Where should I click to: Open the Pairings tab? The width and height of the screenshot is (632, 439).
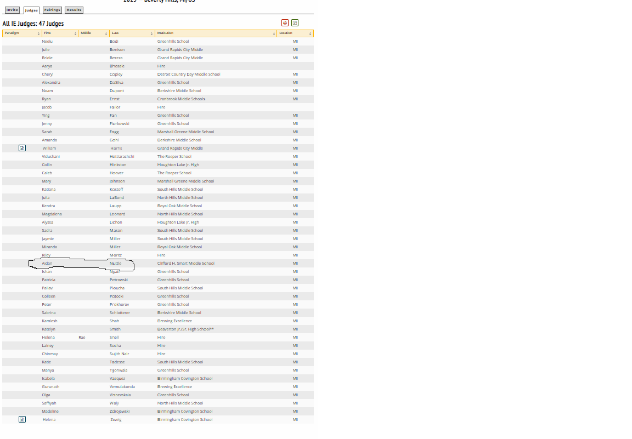pos(52,10)
